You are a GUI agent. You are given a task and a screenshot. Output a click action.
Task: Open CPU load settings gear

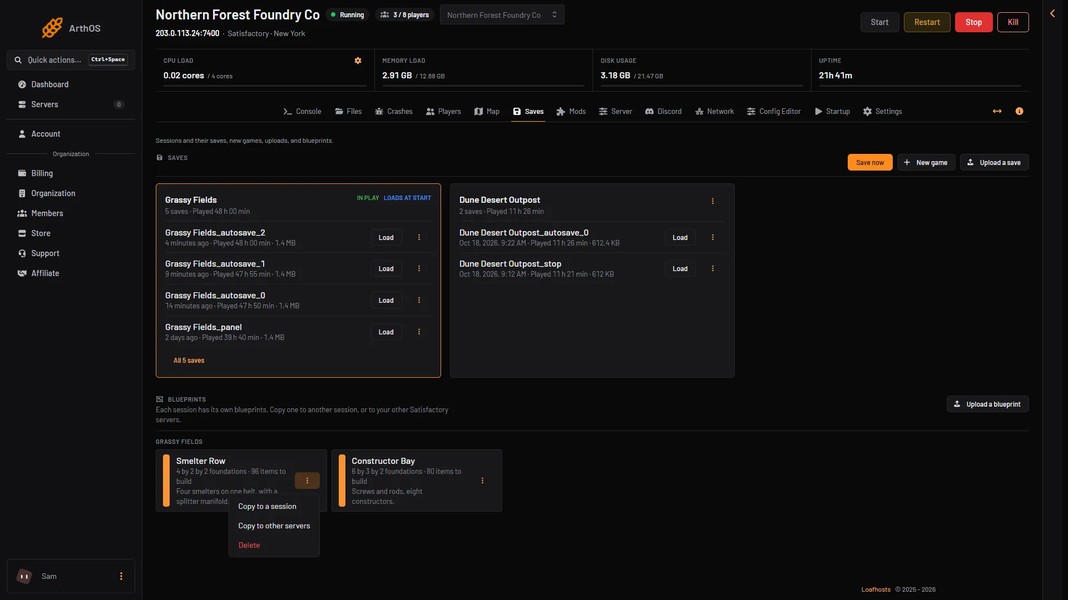(x=358, y=61)
